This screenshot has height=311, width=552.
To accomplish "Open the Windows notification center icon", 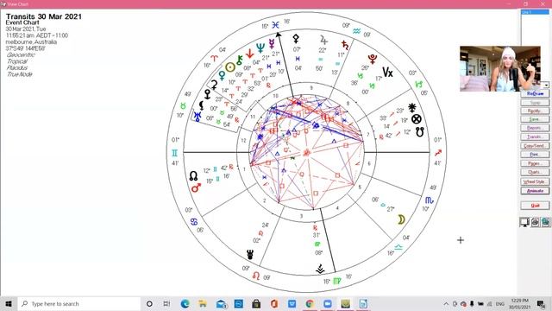I will [x=541, y=303].
